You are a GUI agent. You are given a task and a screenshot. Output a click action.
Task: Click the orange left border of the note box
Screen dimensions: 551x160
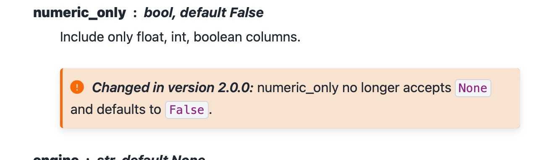[61, 98]
